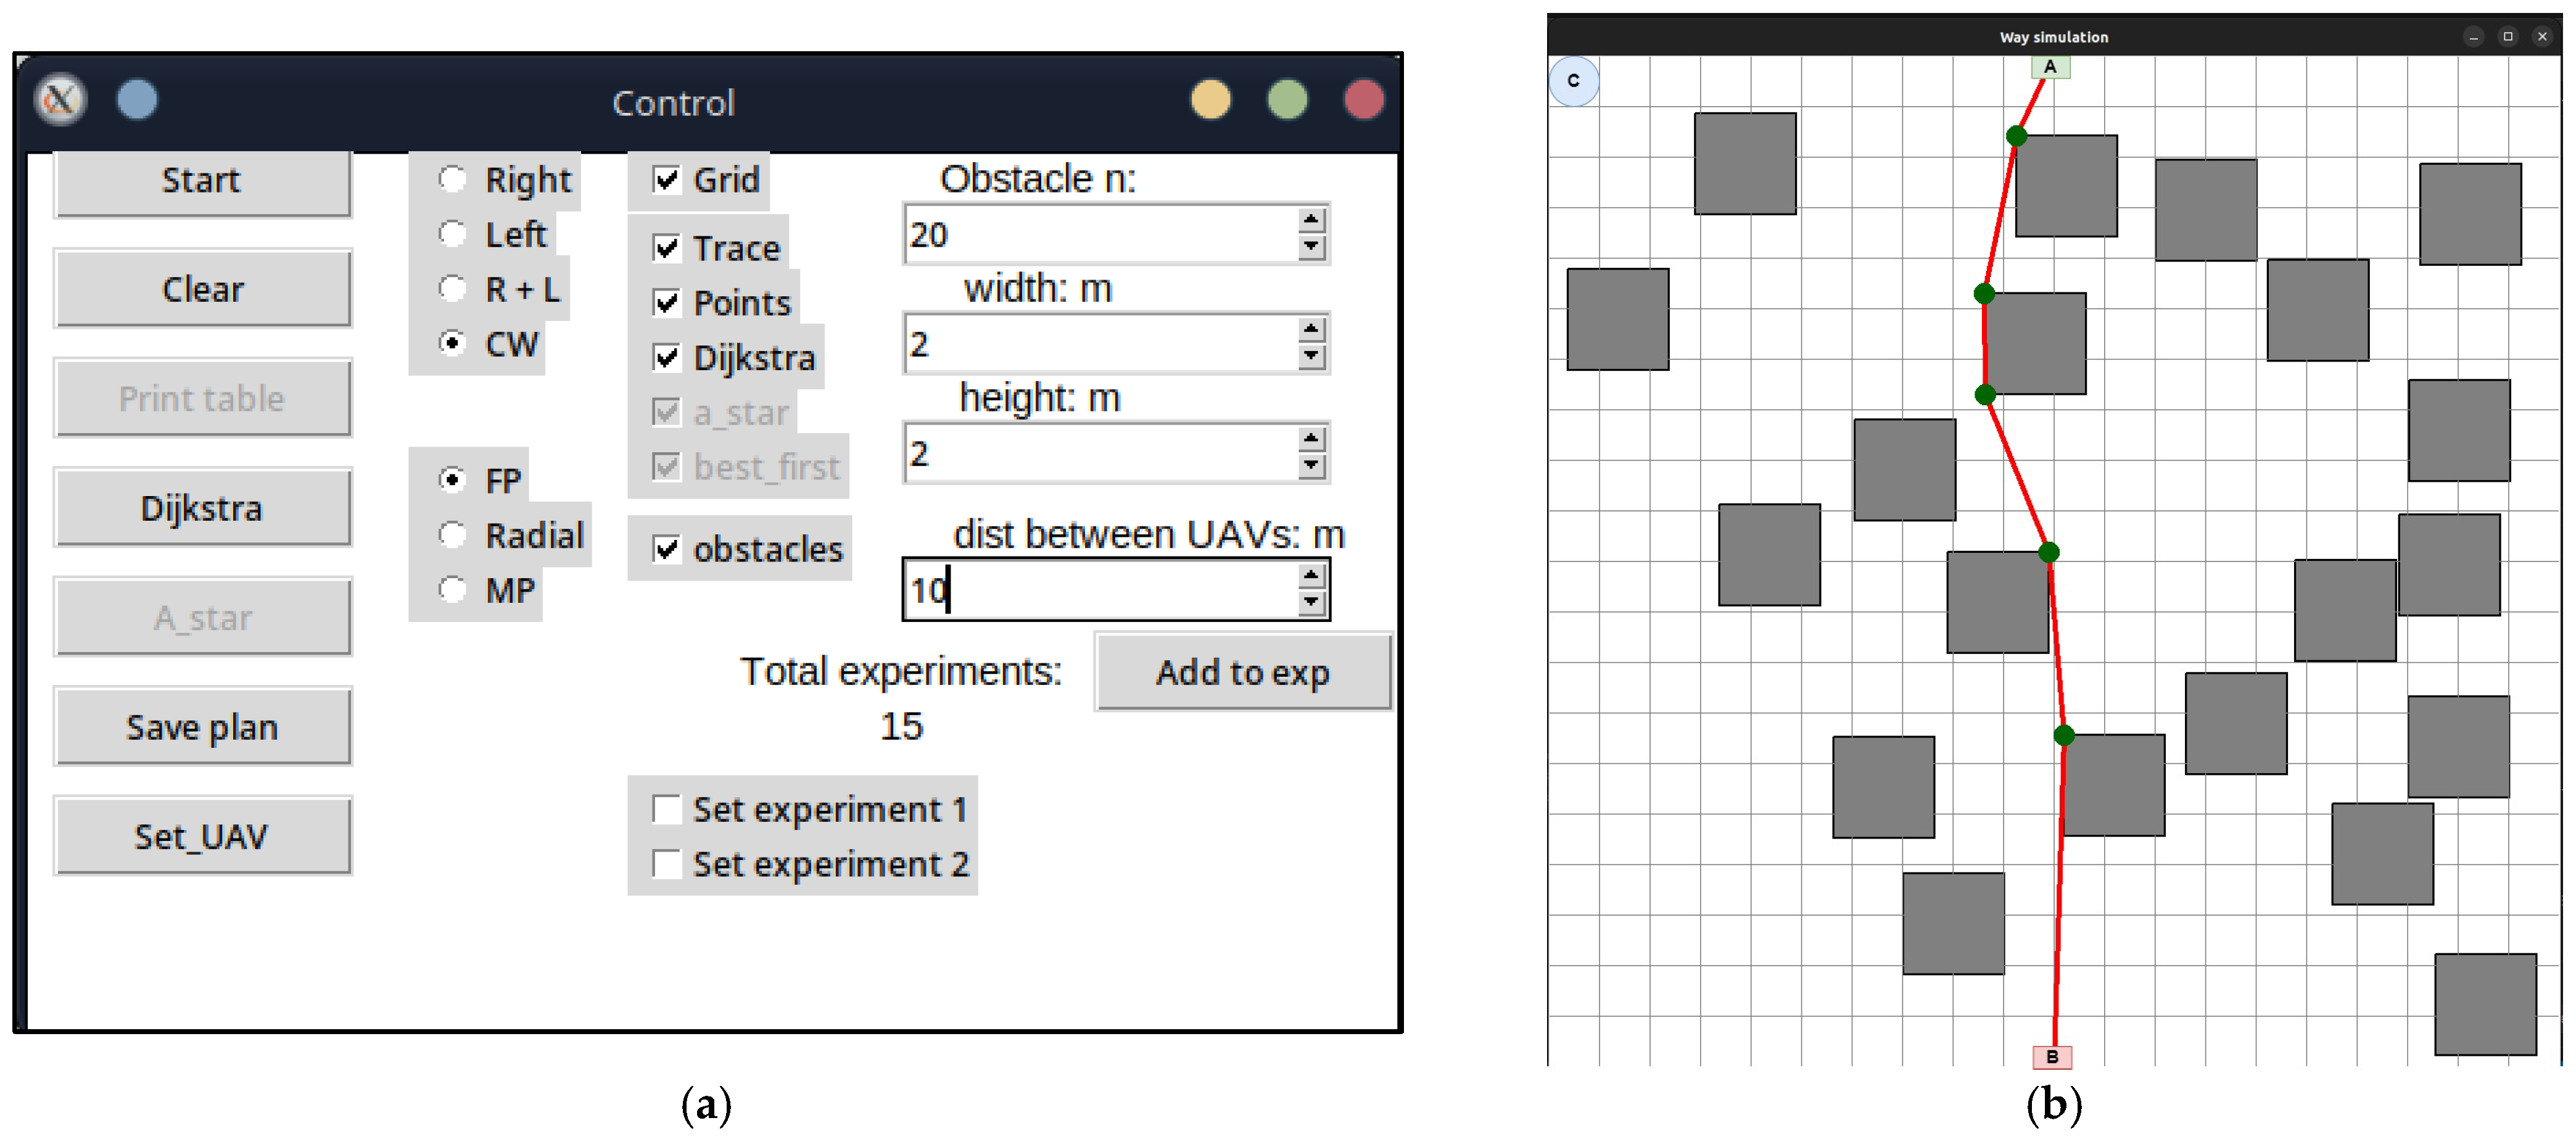Click the circular C marker
The image size is (2576, 1139).
1573,81
